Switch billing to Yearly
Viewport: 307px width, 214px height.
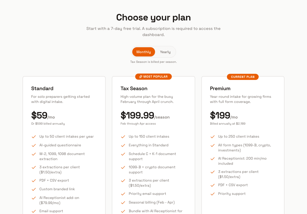pos(165,52)
